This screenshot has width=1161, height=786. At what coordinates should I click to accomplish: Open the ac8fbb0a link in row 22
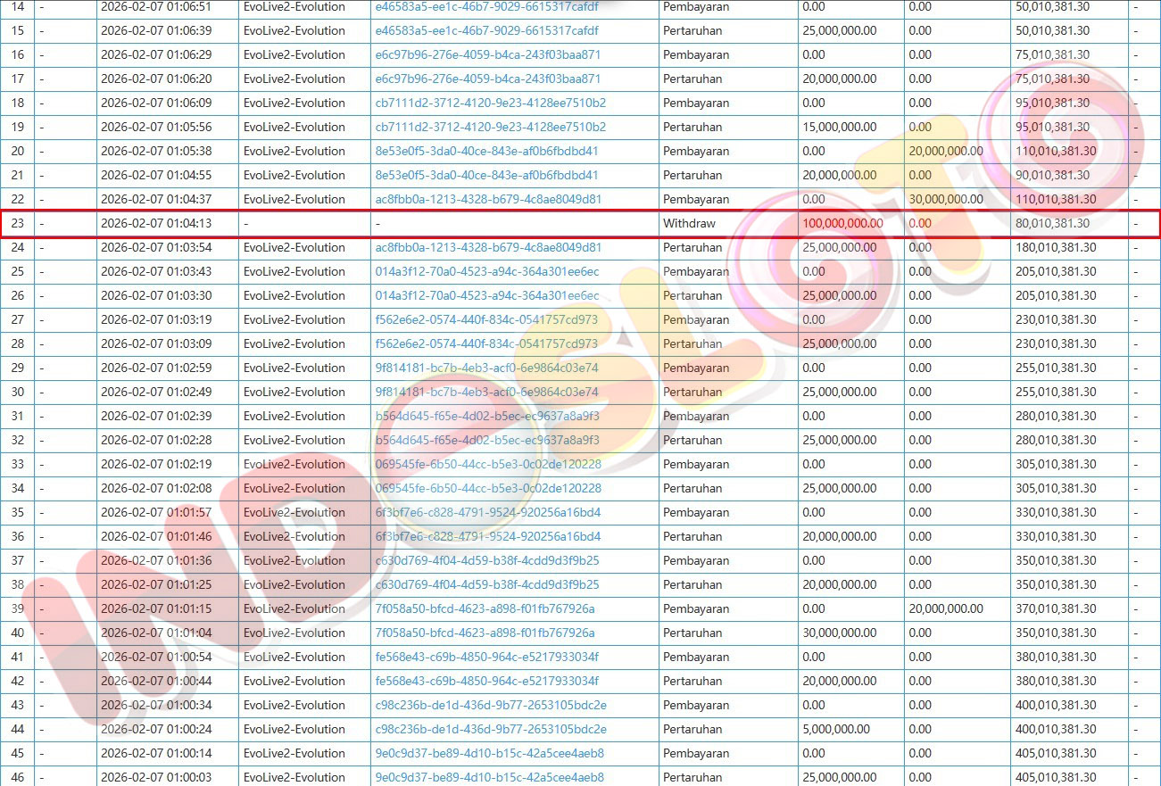point(488,199)
